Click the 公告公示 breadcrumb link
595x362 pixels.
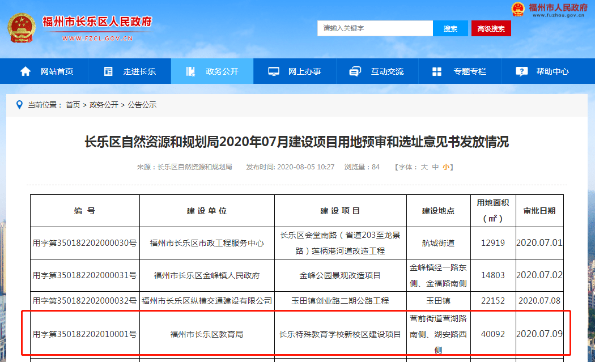(142, 105)
